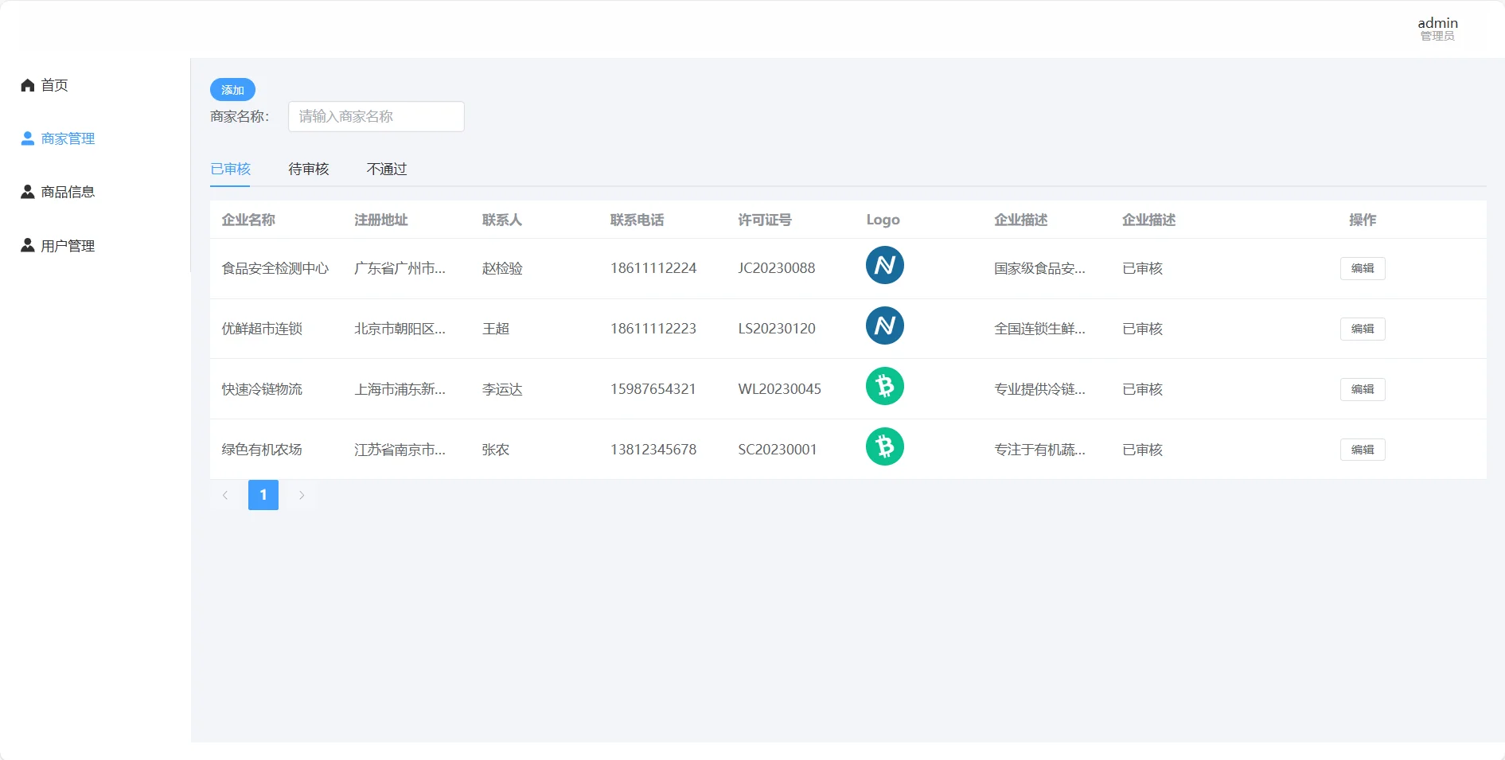Click the 联系电话 column header
The image size is (1505, 760).
click(x=637, y=220)
